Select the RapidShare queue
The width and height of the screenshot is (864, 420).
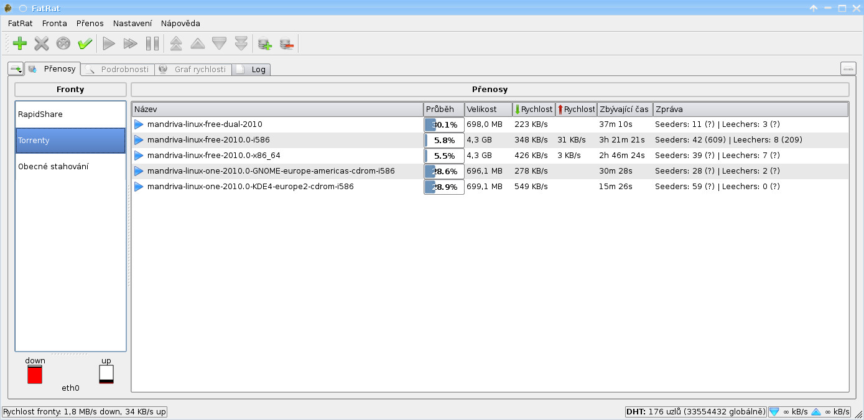[x=70, y=114]
